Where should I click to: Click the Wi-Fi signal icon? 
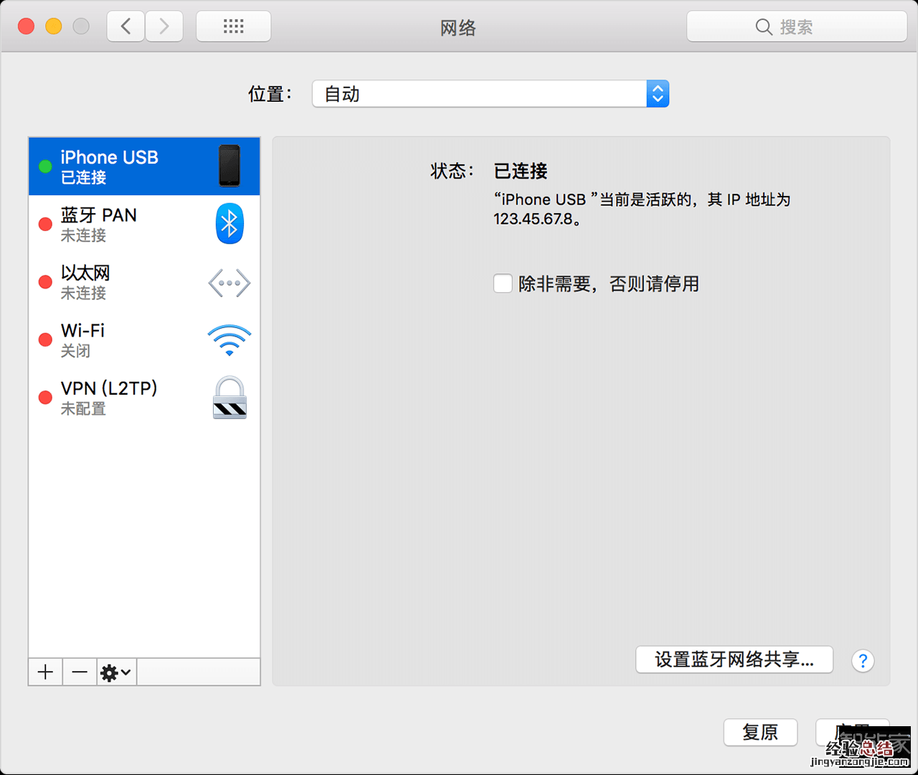(229, 340)
